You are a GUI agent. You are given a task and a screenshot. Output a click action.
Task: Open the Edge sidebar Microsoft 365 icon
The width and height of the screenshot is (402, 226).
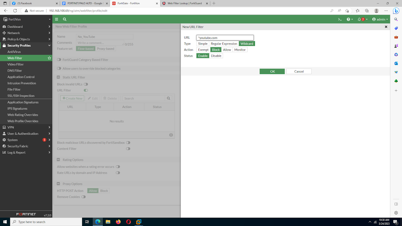(x=396, y=54)
